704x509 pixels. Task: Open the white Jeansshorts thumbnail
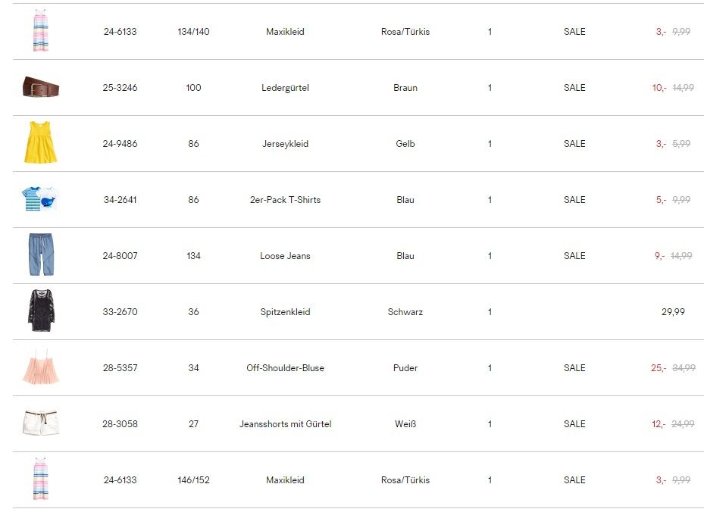click(x=40, y=423)
